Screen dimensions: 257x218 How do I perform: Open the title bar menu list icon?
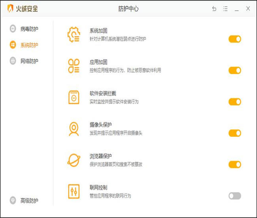[225, 9]
